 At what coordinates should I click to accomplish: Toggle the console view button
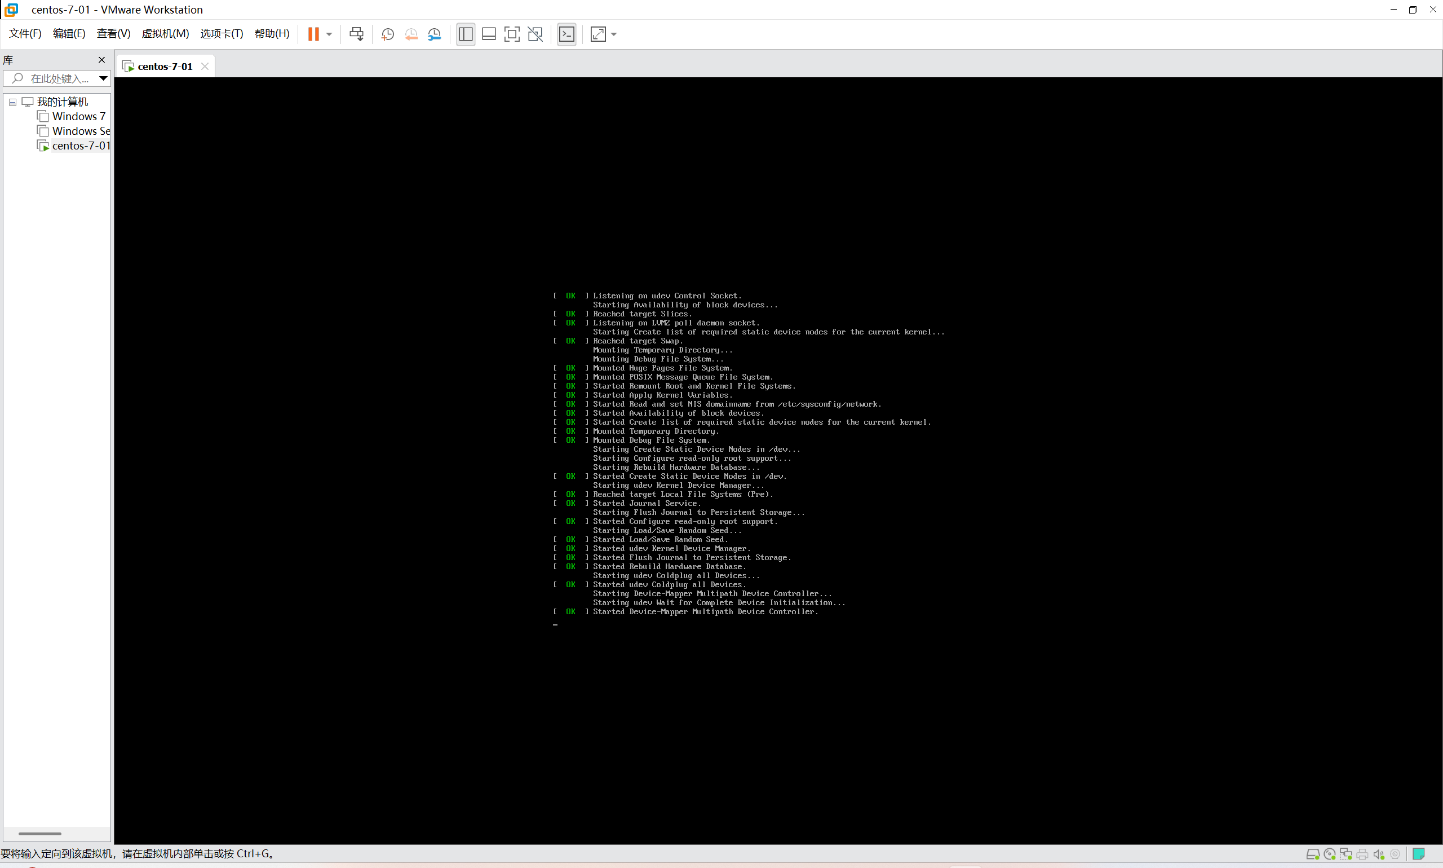[566, 34]
